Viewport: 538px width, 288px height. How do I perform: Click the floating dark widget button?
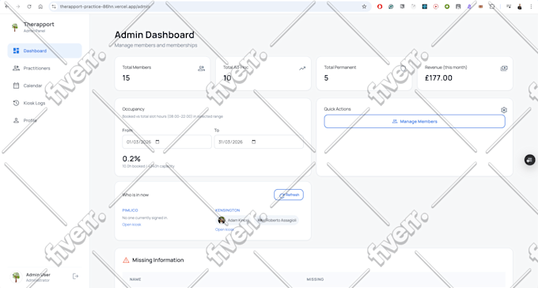530,160
